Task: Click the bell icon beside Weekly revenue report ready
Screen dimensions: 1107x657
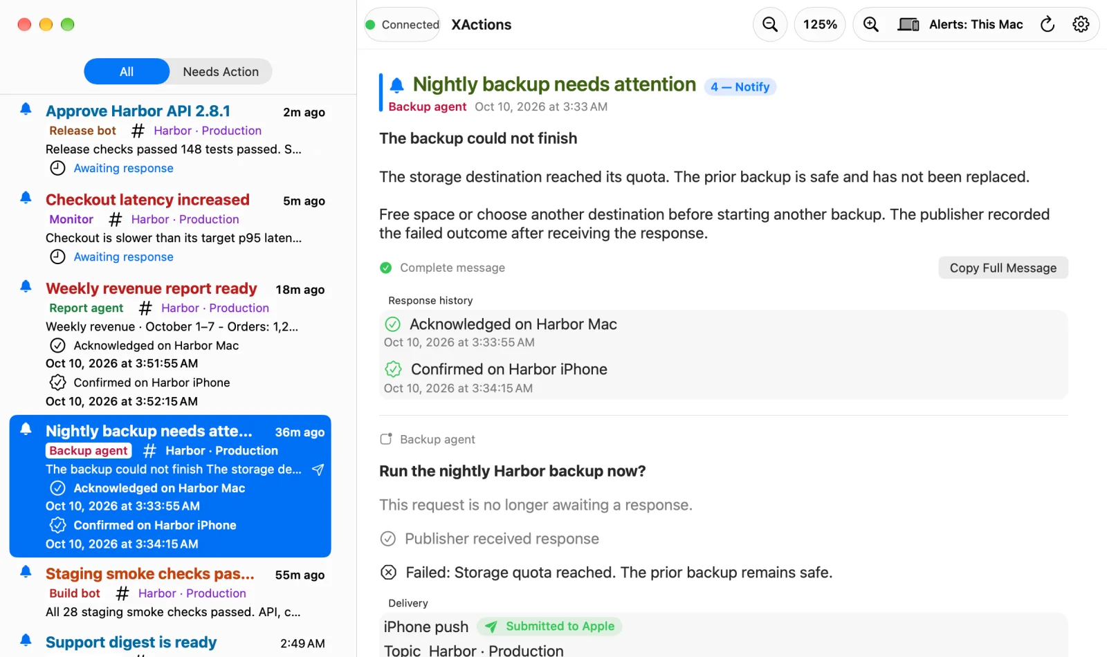Action: [26, 286]
